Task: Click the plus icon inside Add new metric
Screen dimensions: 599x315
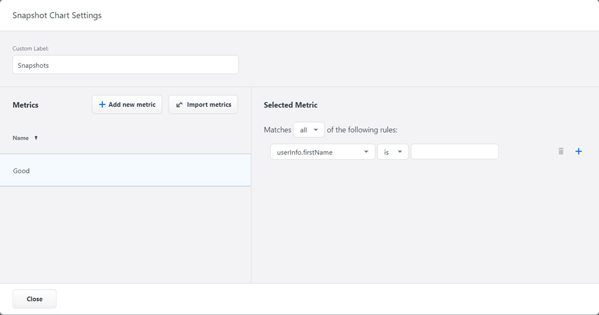Action: click(x=102, y=105)
